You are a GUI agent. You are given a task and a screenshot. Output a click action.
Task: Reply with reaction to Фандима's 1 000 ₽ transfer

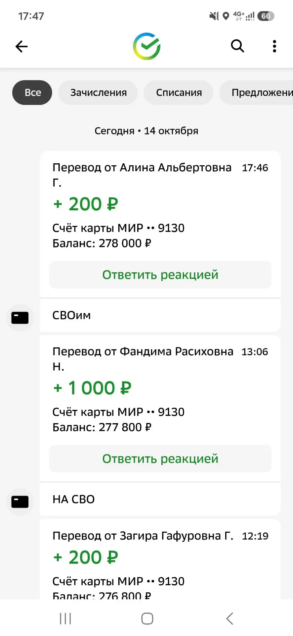(160, 458)
